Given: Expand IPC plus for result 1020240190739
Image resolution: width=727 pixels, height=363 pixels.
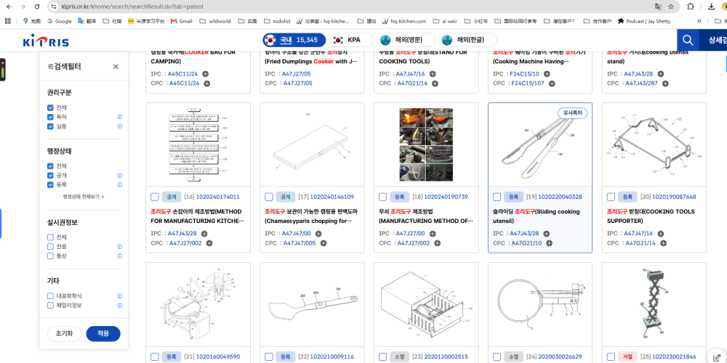Looking at the screenshot, I should coord(432,234).
